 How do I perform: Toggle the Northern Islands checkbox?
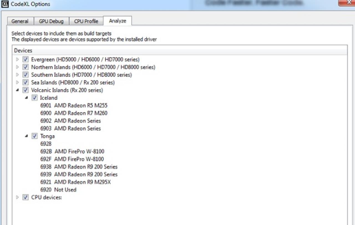26,67
